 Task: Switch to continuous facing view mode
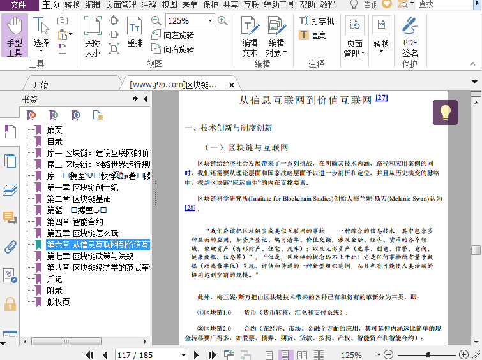(319, 356)
